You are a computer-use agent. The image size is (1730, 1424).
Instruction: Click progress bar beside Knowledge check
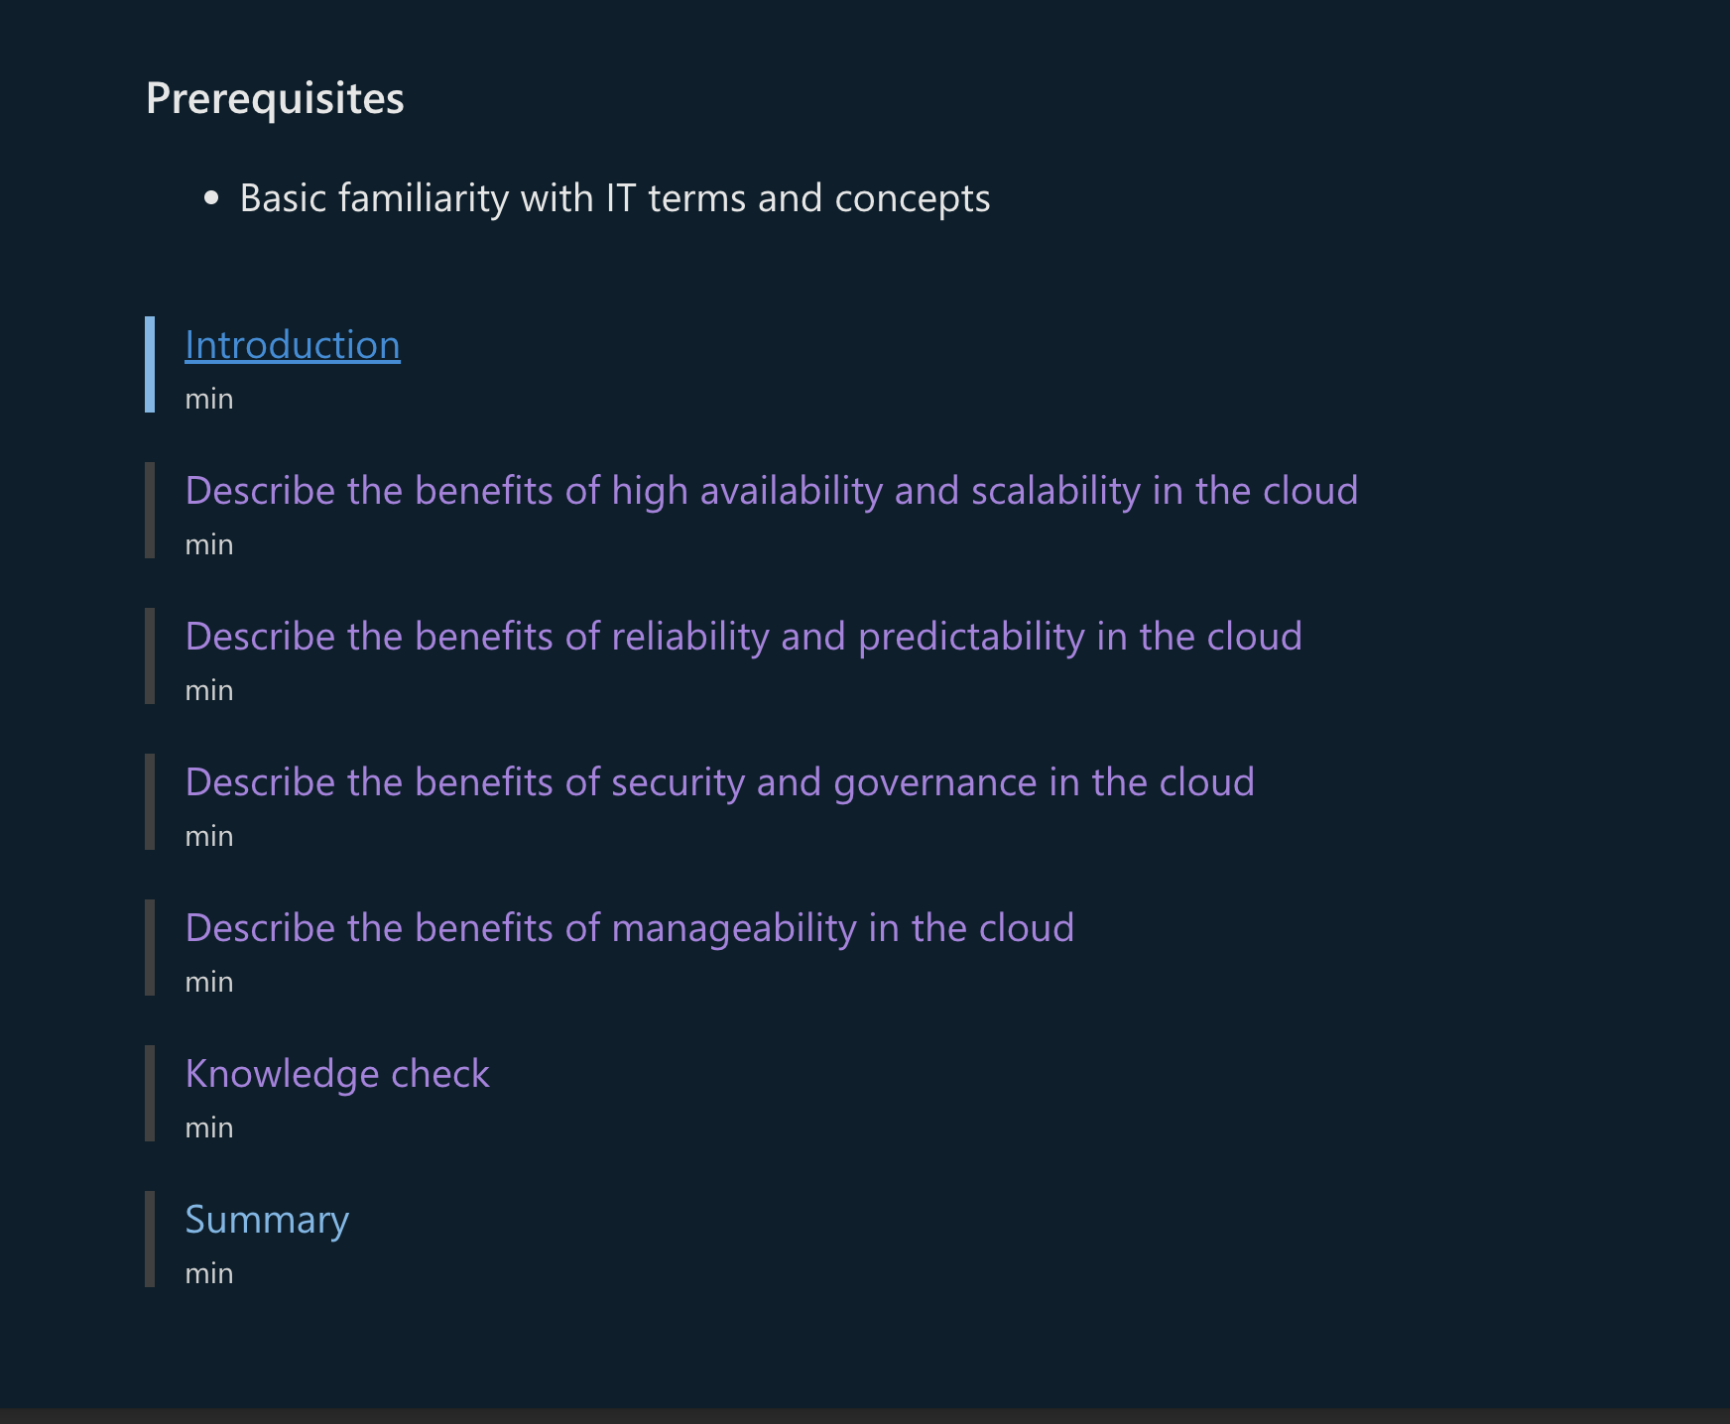pyautogui.click(x=150, y=1094)
